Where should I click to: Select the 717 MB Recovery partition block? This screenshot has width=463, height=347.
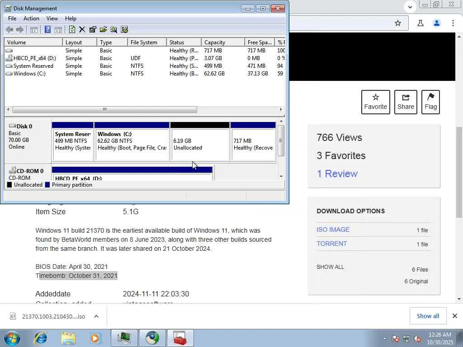coord(253,141)
